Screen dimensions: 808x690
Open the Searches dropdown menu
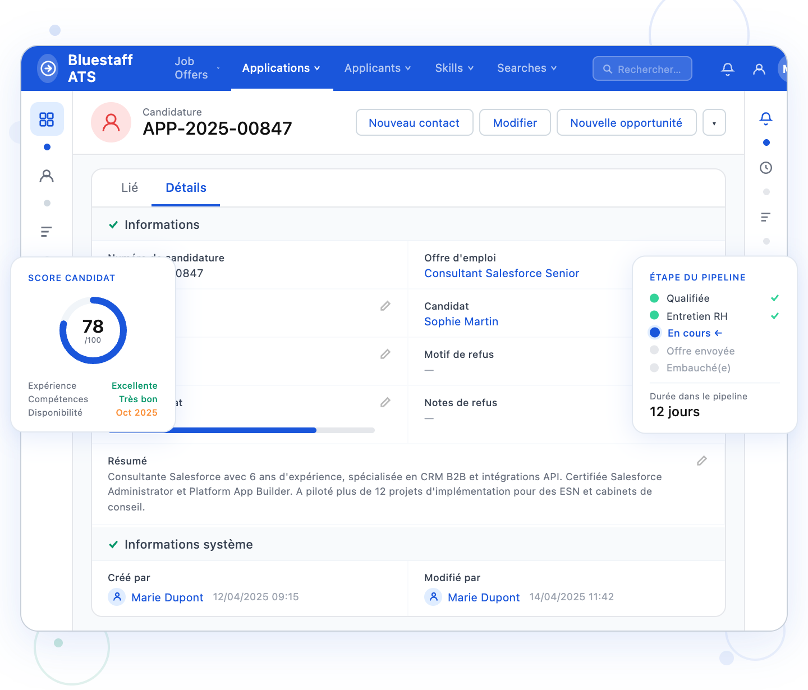[x=526, y=68]
